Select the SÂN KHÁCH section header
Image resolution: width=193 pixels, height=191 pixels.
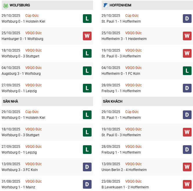[112, 101]
